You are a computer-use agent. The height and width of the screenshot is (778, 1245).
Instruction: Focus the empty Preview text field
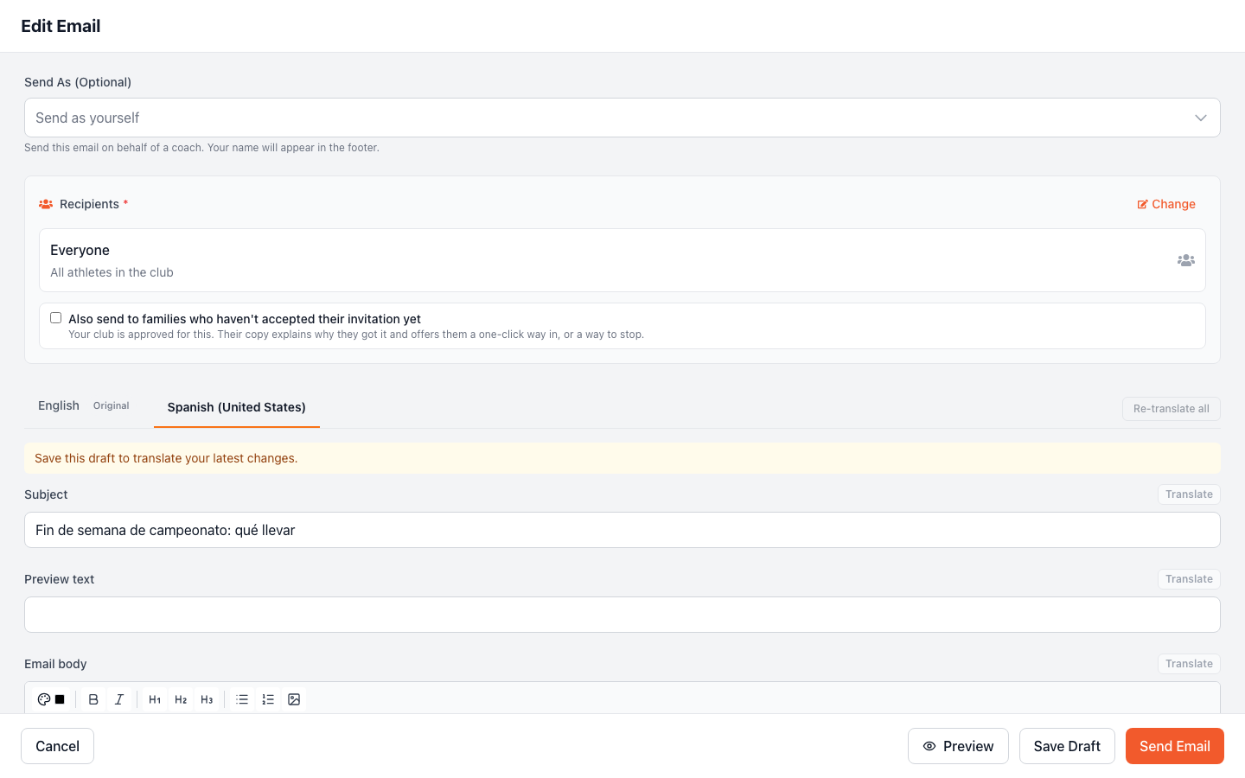pos(622,615)
